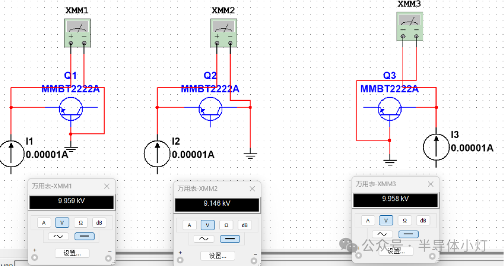Select current source I3 symbol
The image size is (504, 266).
[x=436, y=147]
